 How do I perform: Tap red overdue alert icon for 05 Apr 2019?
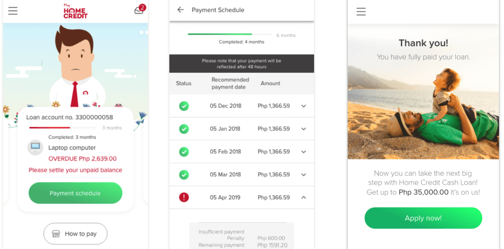click(184, 197)
